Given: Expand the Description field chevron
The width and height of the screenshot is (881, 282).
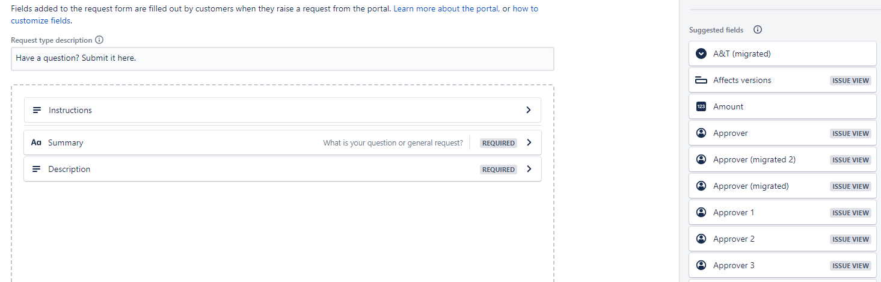Looking at the screenshot, I should (529, 169).
